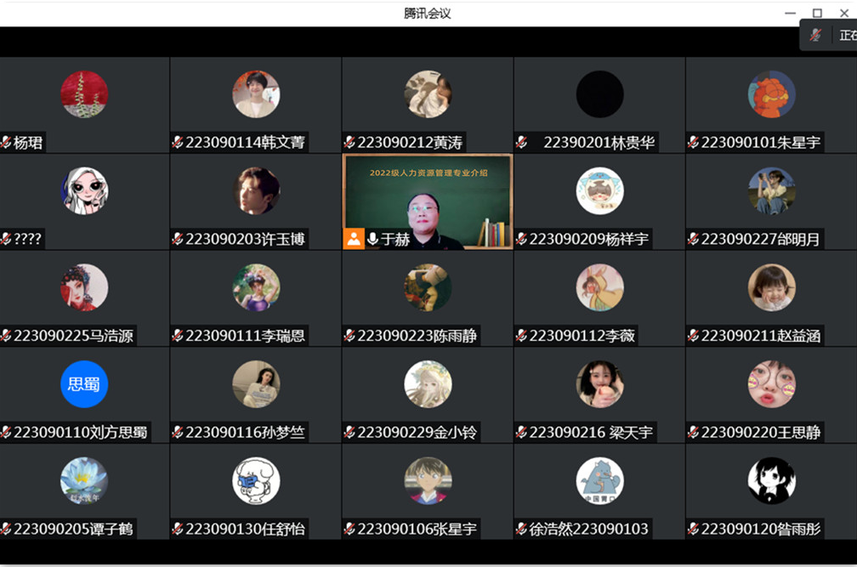
Task: Click the name label 223090203许玉博
Action: tap(245, 239)
